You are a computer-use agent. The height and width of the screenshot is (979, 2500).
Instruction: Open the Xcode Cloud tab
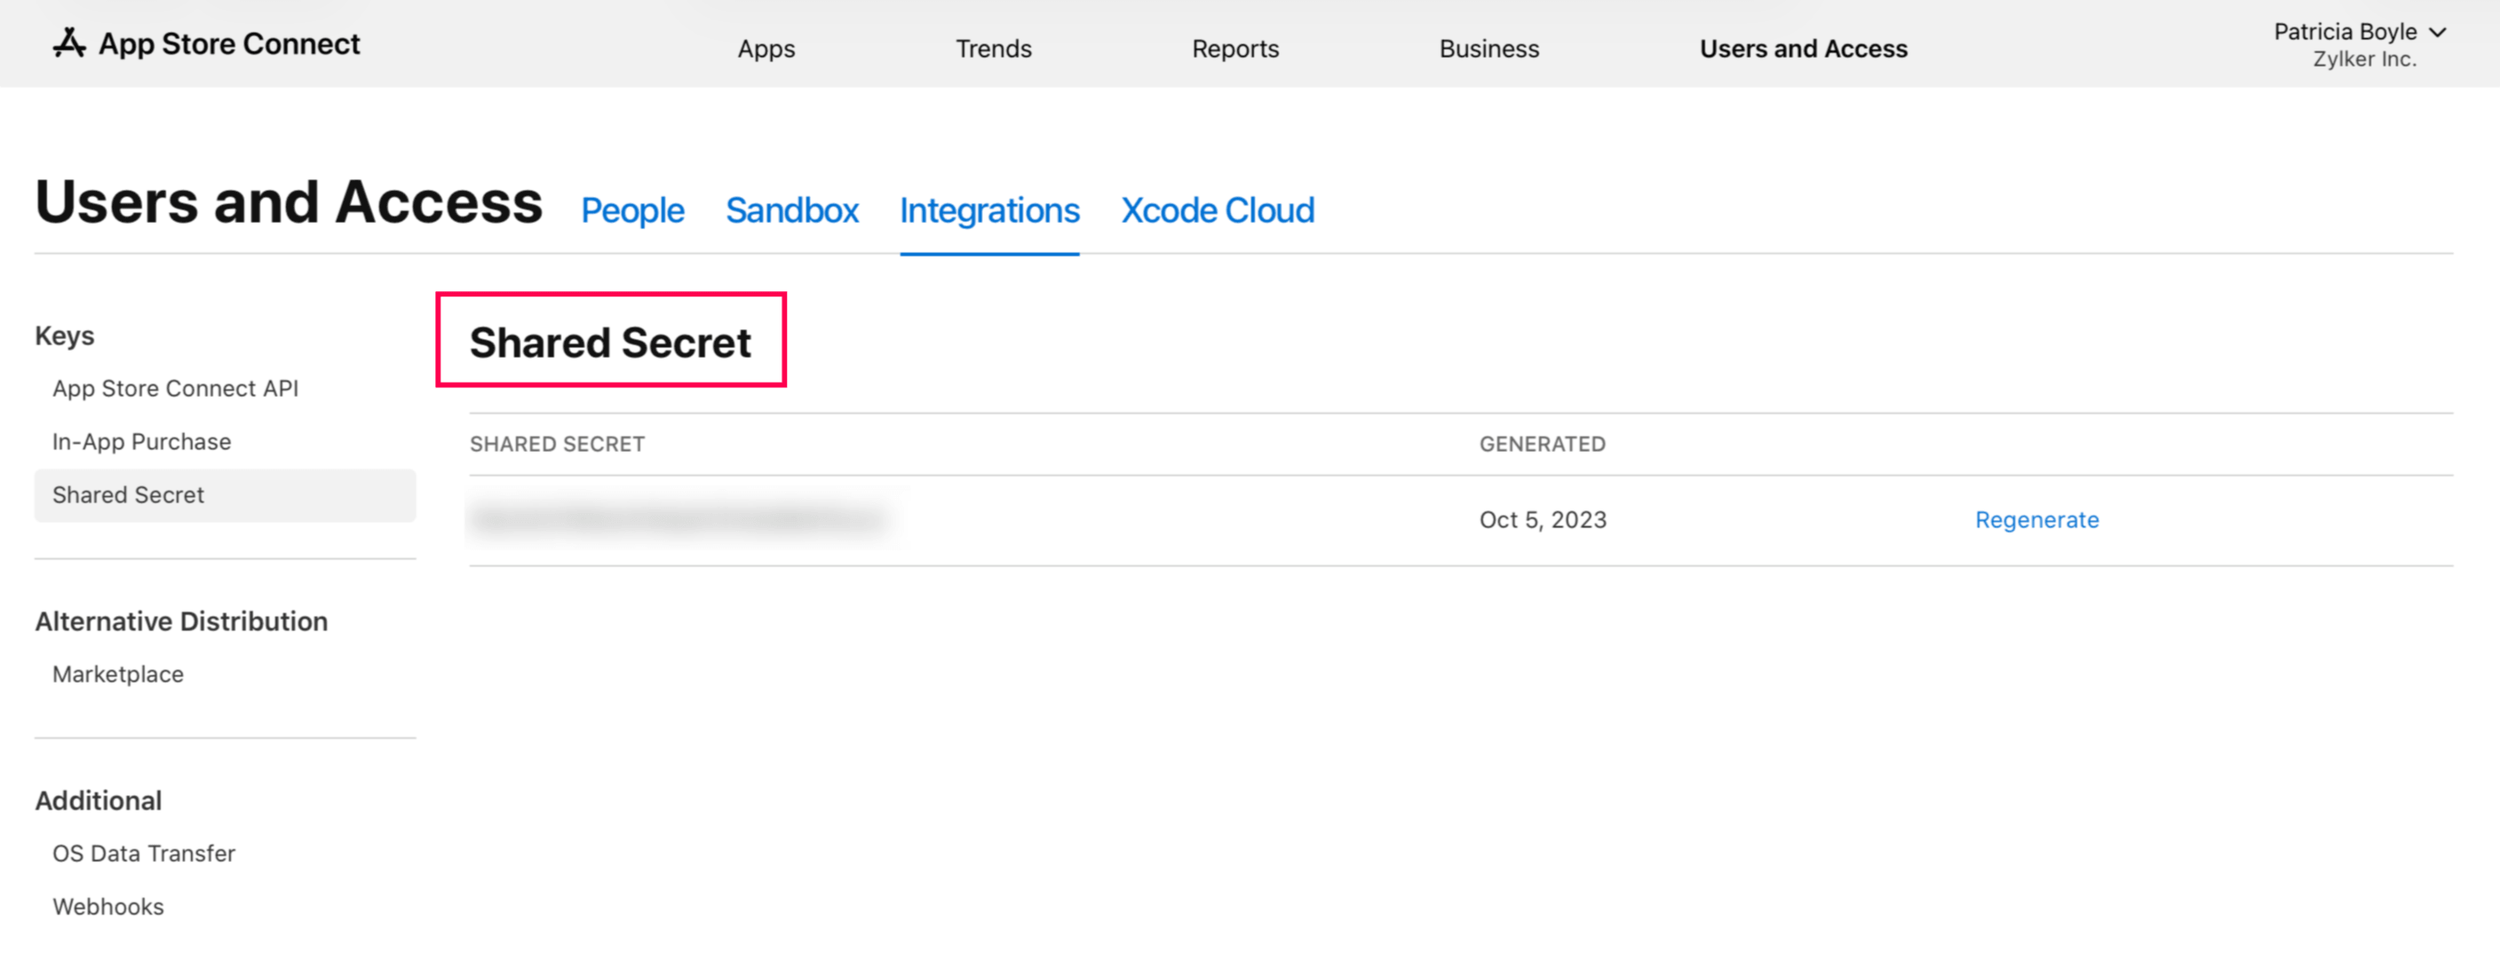[1218, 210]
